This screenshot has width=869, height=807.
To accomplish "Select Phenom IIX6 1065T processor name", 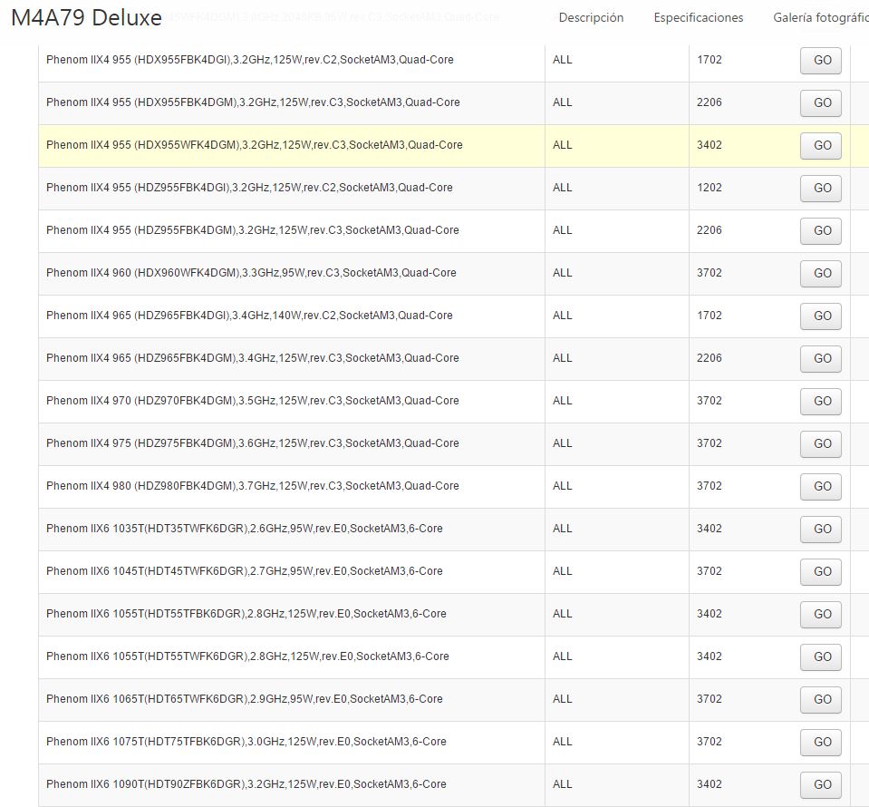I will (245, 699).
